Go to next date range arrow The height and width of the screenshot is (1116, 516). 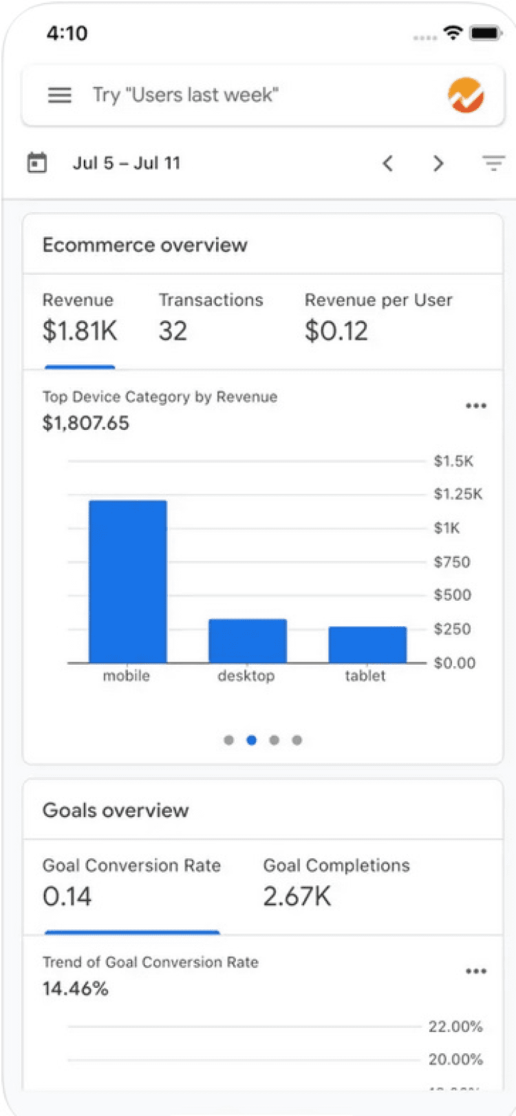point(438,163)
